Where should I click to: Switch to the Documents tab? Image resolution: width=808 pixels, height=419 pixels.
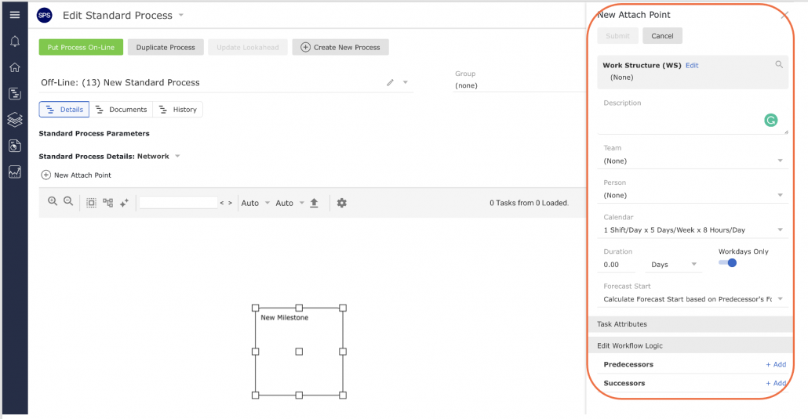(x=122, y=110)
